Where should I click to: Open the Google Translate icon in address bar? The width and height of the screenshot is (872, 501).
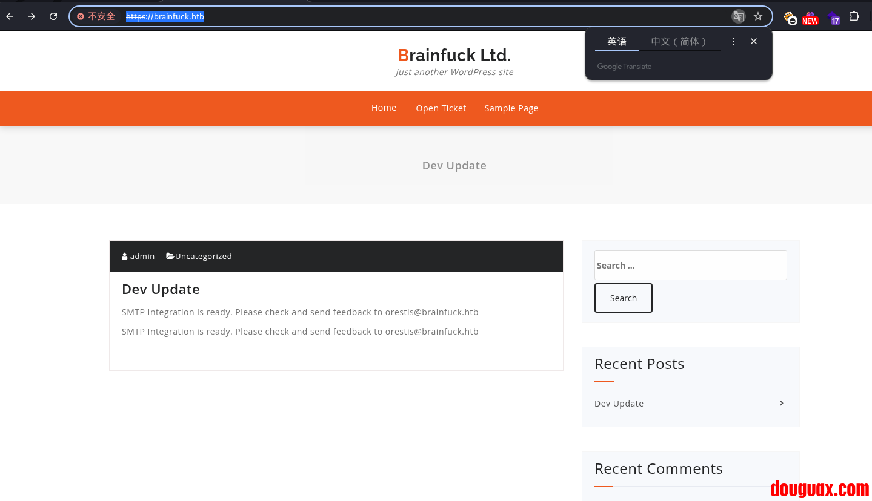(738, 16)
